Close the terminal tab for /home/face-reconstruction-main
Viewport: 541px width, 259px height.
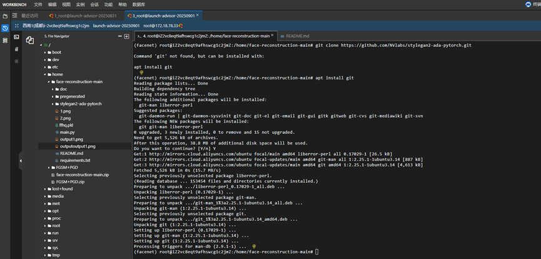coord(272,36)
